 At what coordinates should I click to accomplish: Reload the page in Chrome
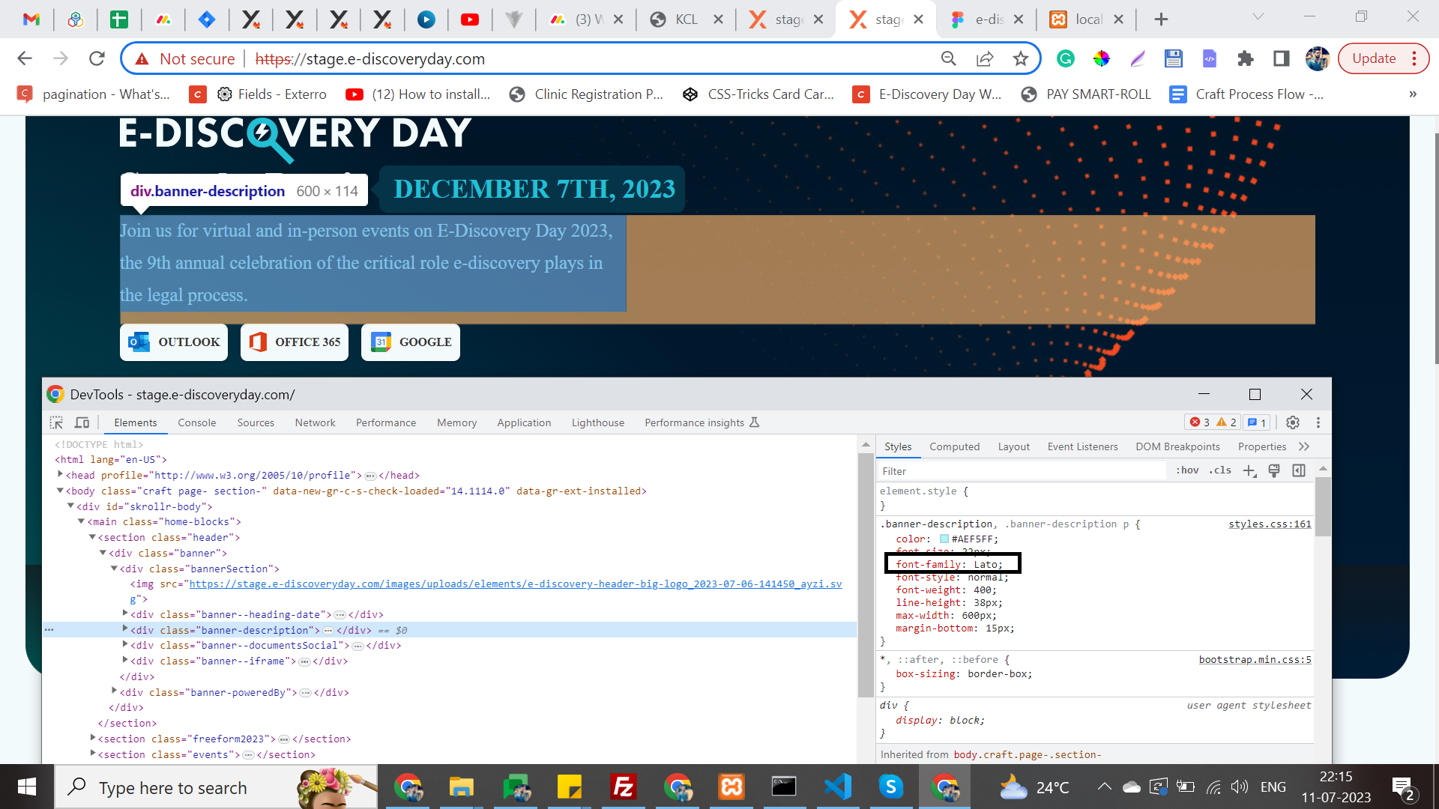97,58
